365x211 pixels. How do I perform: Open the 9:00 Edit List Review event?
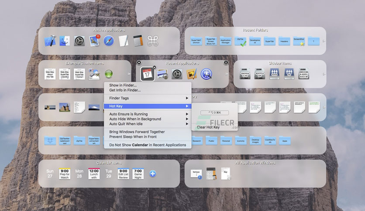124,174
